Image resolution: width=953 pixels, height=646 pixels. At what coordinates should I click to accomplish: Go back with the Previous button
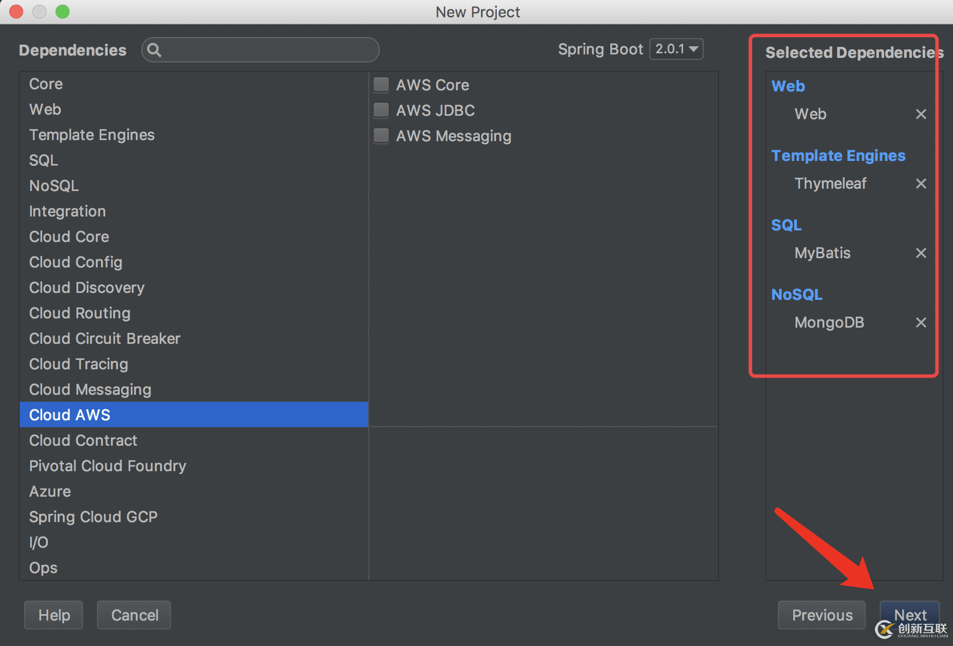(822, 615)
